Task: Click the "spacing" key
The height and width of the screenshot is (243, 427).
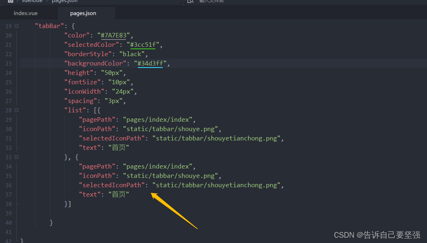Action: (x=81, y=101)
